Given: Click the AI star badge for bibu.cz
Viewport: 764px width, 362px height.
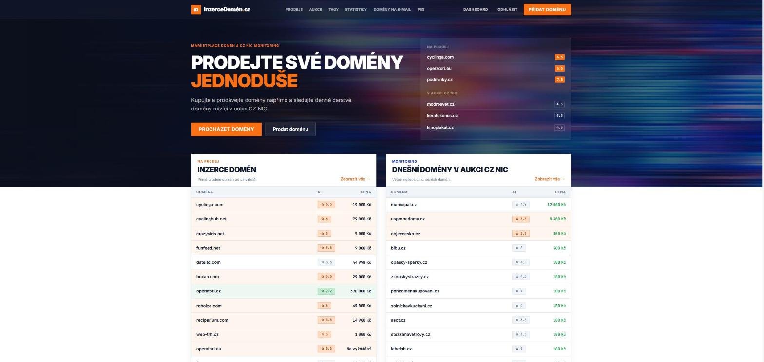Looking at the screenshot, I should click(518, 248).
